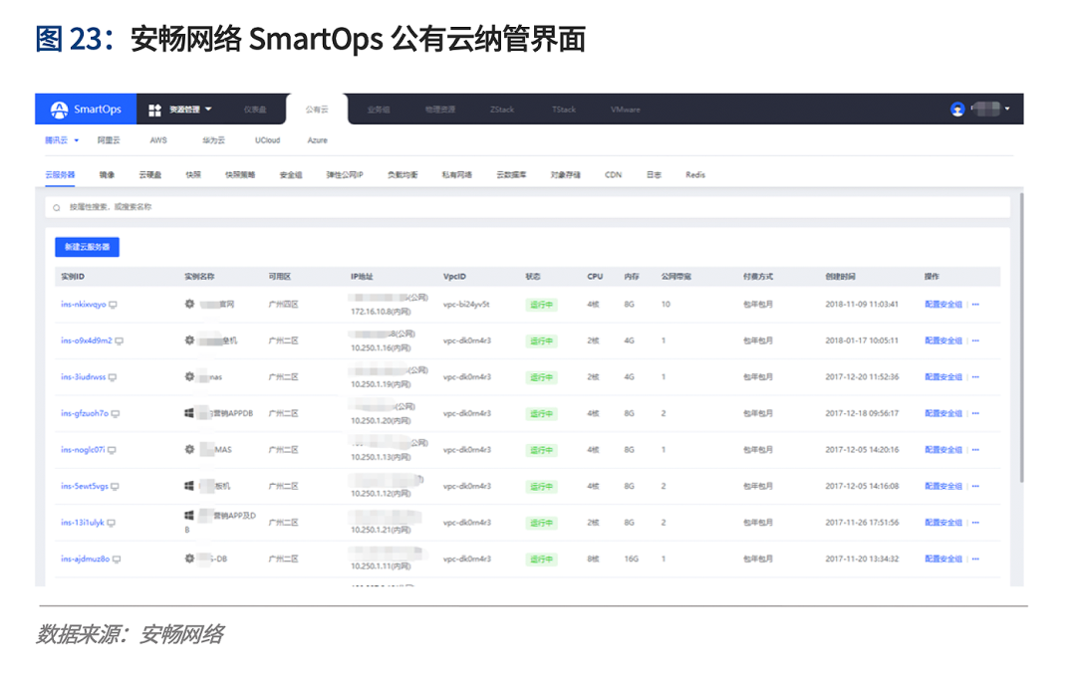Open the 镜像 sub-tab

point(107,175)
